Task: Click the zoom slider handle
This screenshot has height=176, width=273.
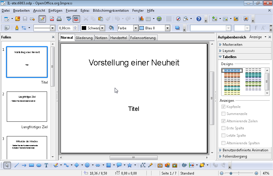Action: pos(231,173)
